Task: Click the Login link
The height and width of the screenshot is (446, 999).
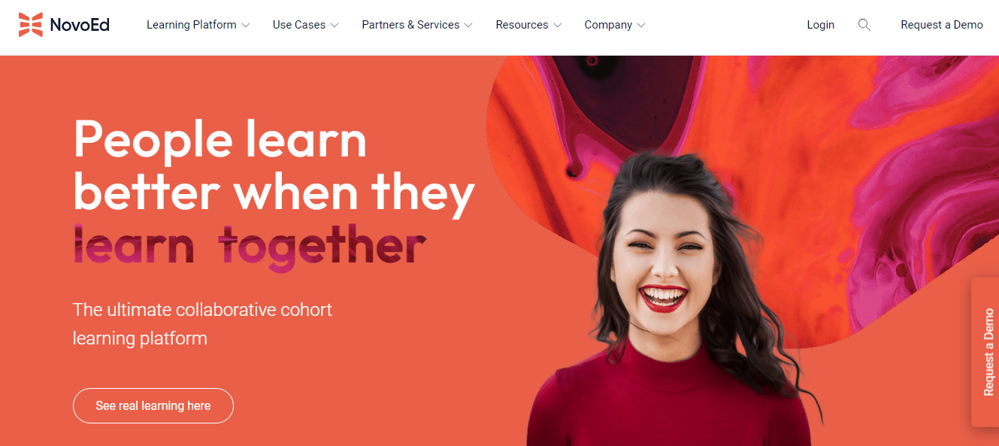Action: pyautogui.click(x=820, y=25)
